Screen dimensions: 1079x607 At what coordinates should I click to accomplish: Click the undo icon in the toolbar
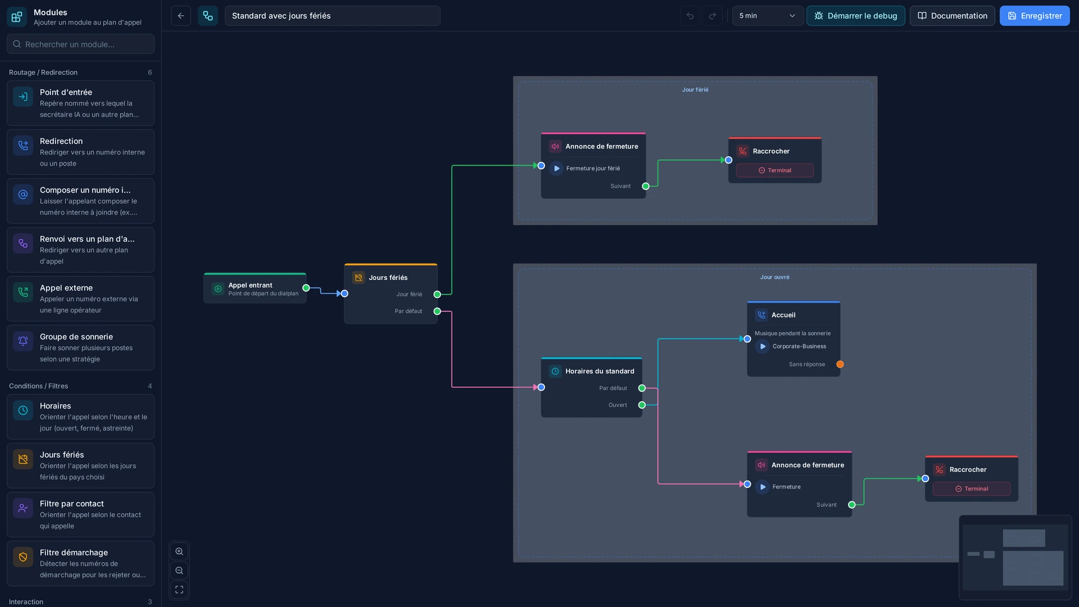[690, 16]
